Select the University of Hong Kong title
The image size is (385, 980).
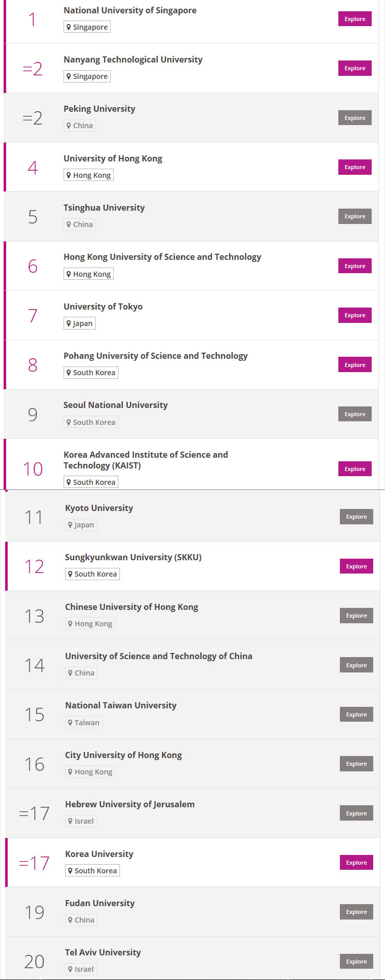point(113,158)
